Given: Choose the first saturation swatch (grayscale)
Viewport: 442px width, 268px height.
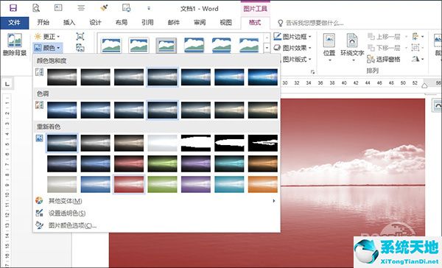Looking at the screenshot, I should tap(62, 77).
